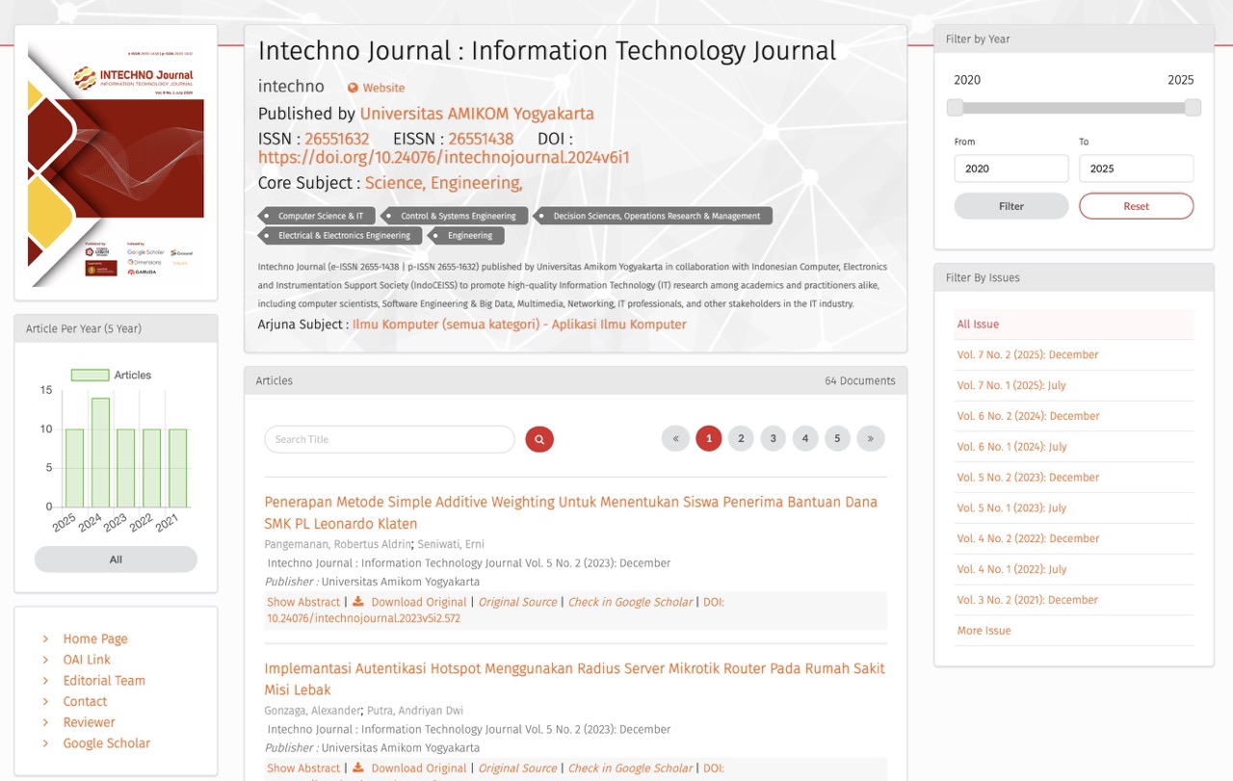The image size is (1233, 781).
Task: Select Vol. 7 No. 2 (2025) issue
Action: 1027,354
